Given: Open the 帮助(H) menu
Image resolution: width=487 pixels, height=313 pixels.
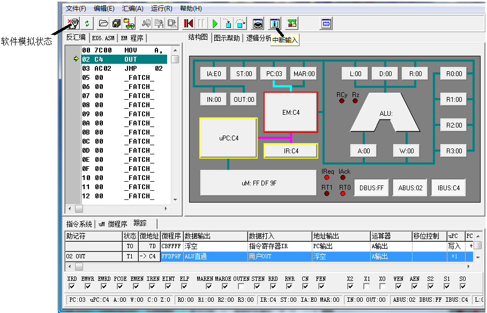Looking at the screenshot, I should [191, 9].
